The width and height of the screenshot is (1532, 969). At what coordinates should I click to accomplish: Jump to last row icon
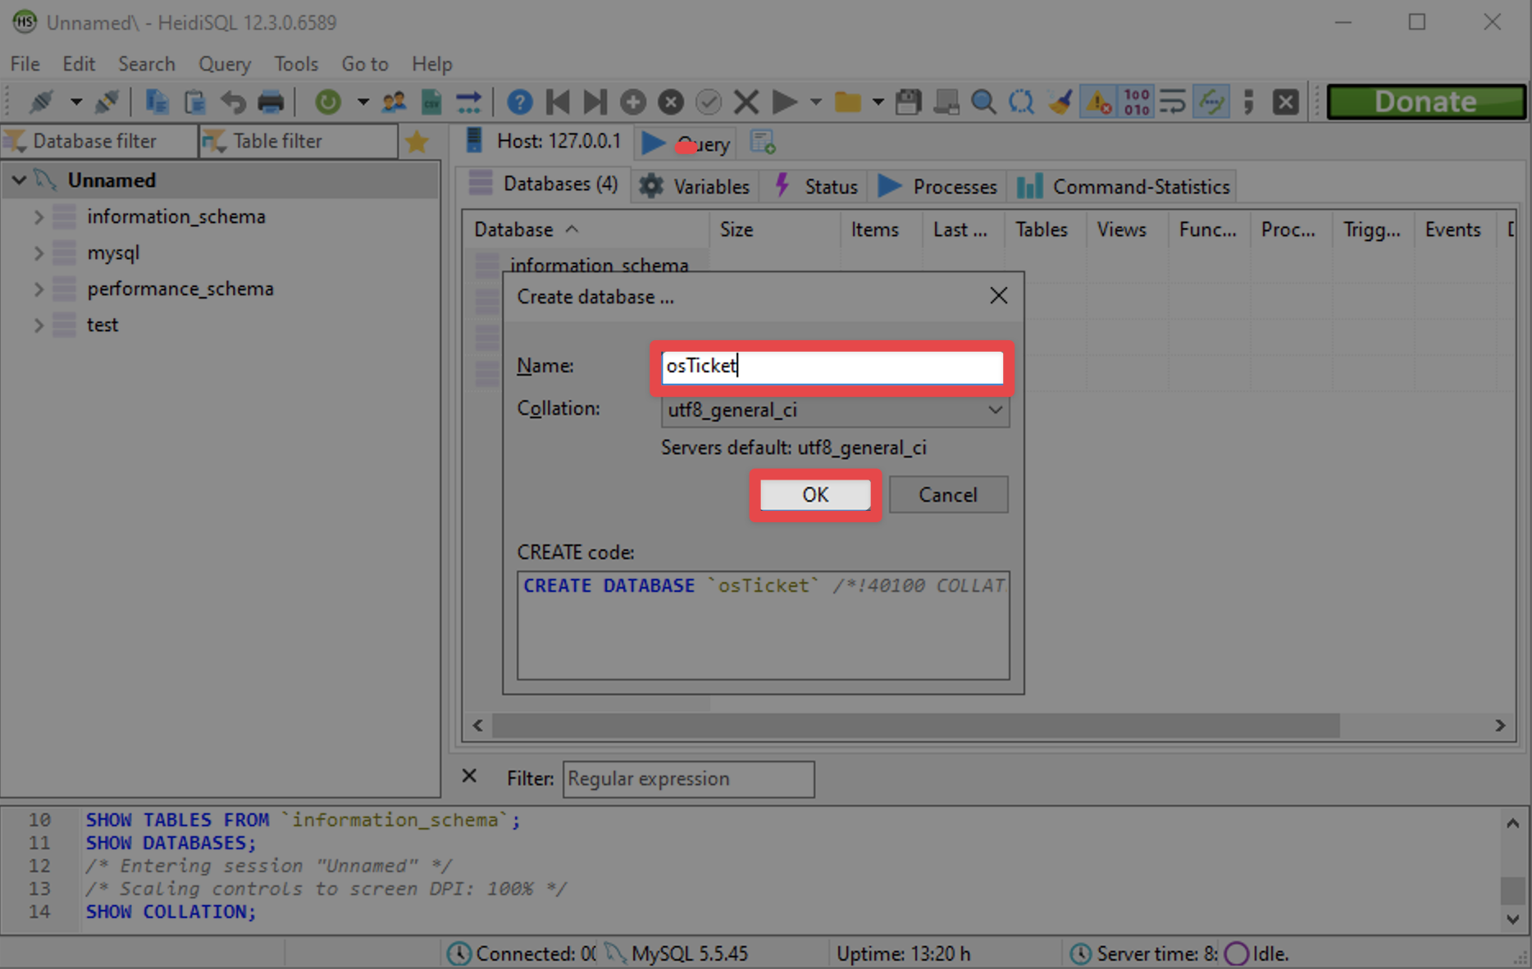(595, 102)
